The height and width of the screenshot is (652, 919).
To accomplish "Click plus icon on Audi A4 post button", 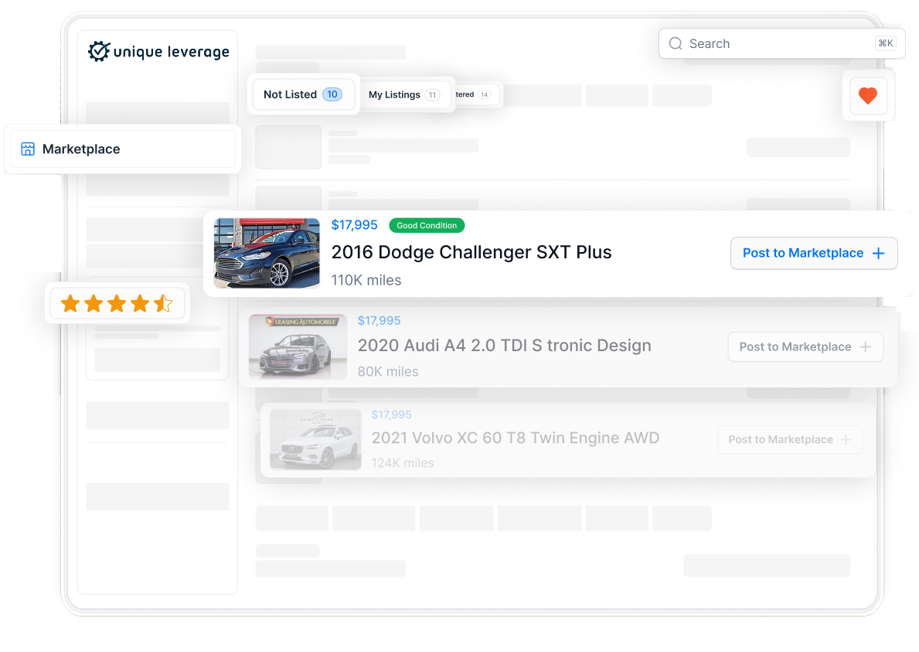I will [x=866, y=347].
